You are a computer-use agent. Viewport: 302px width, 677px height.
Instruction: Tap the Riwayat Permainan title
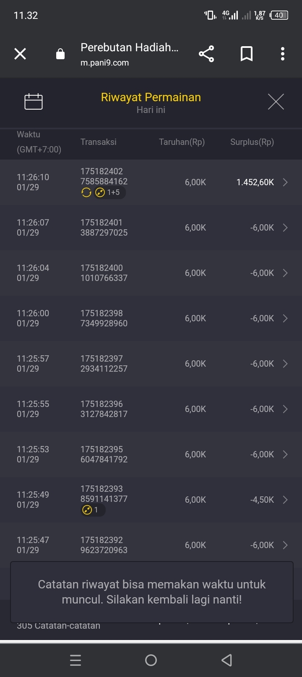151,97
